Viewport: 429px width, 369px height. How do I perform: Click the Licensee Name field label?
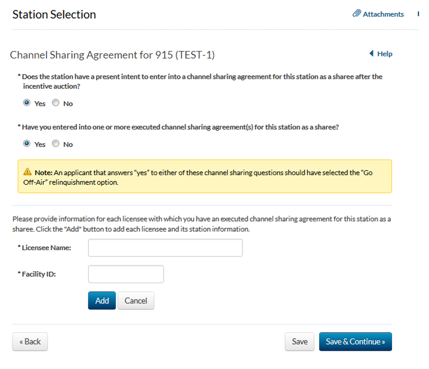click(x=47, y=248)
